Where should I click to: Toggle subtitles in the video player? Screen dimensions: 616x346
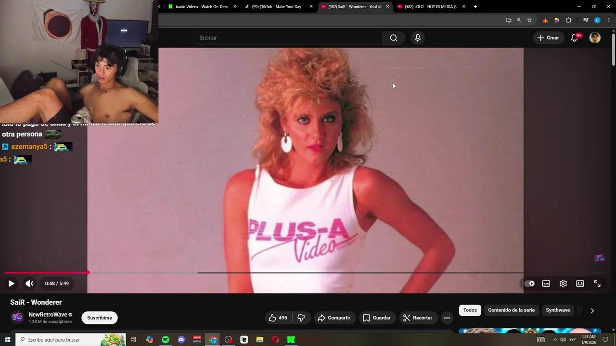point(546,284)
